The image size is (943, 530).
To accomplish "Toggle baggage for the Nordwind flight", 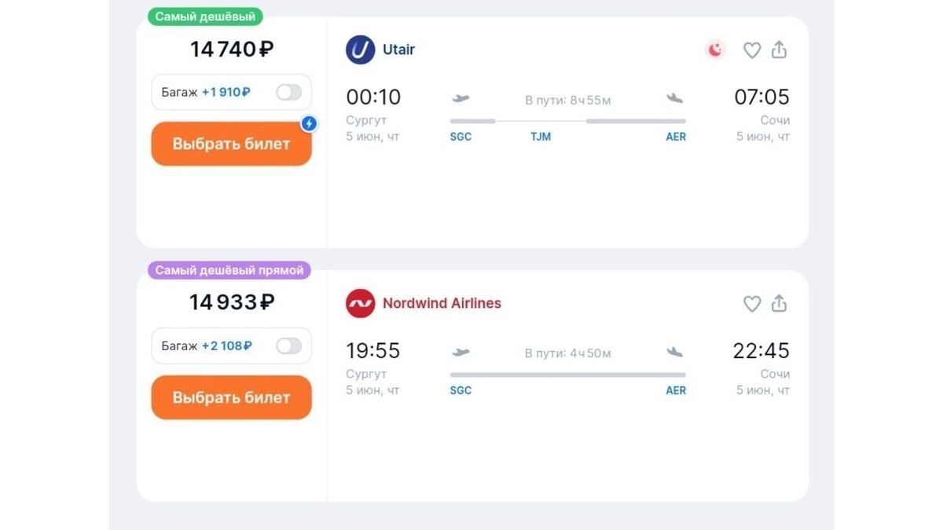I will coord(288,345).
